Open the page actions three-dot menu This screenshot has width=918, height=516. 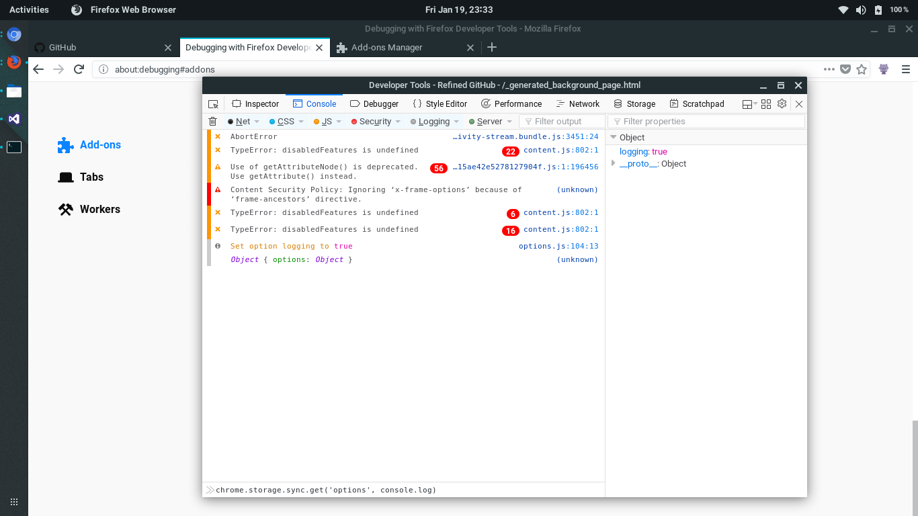(x=830, y=69)
